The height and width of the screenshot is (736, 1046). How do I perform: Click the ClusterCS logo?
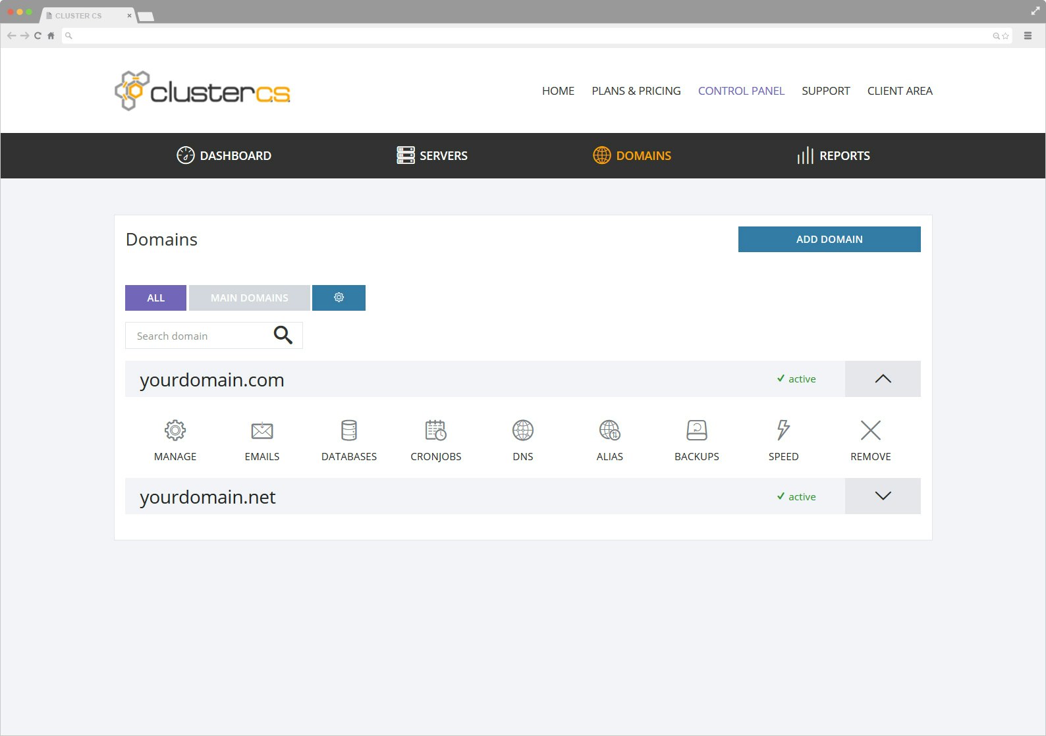click(202, 91)
